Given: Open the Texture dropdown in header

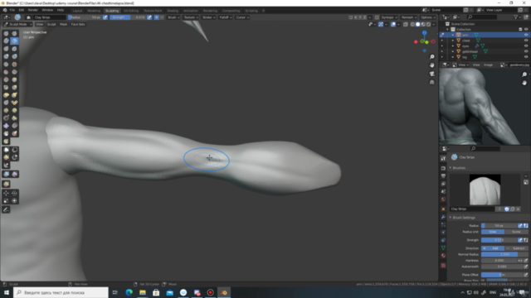Looking at the screenshot, I should (191, 17).
